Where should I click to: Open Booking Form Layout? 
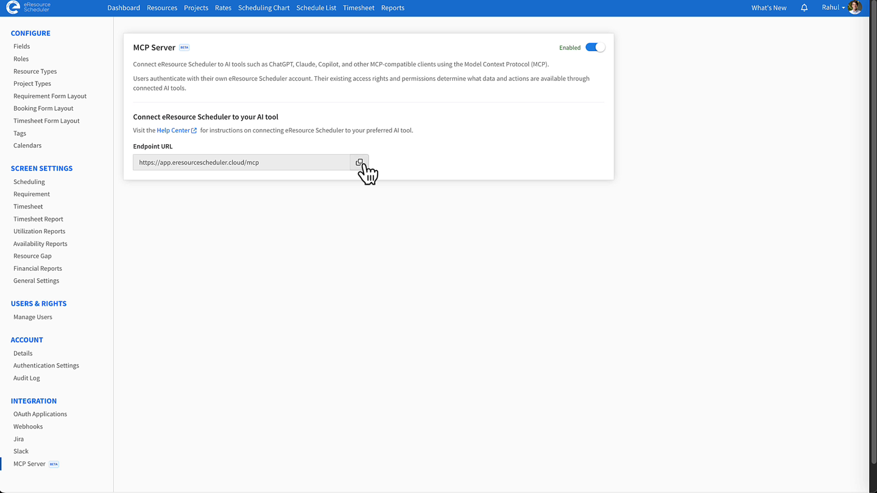[x=43, y=108]
